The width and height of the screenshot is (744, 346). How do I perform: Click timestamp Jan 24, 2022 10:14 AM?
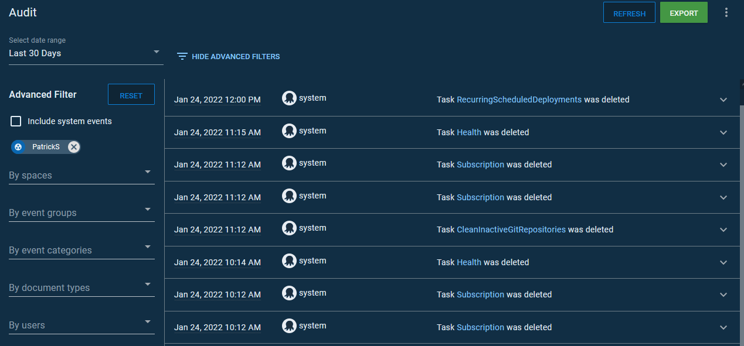pyautogui.click(x=218, y=262)
